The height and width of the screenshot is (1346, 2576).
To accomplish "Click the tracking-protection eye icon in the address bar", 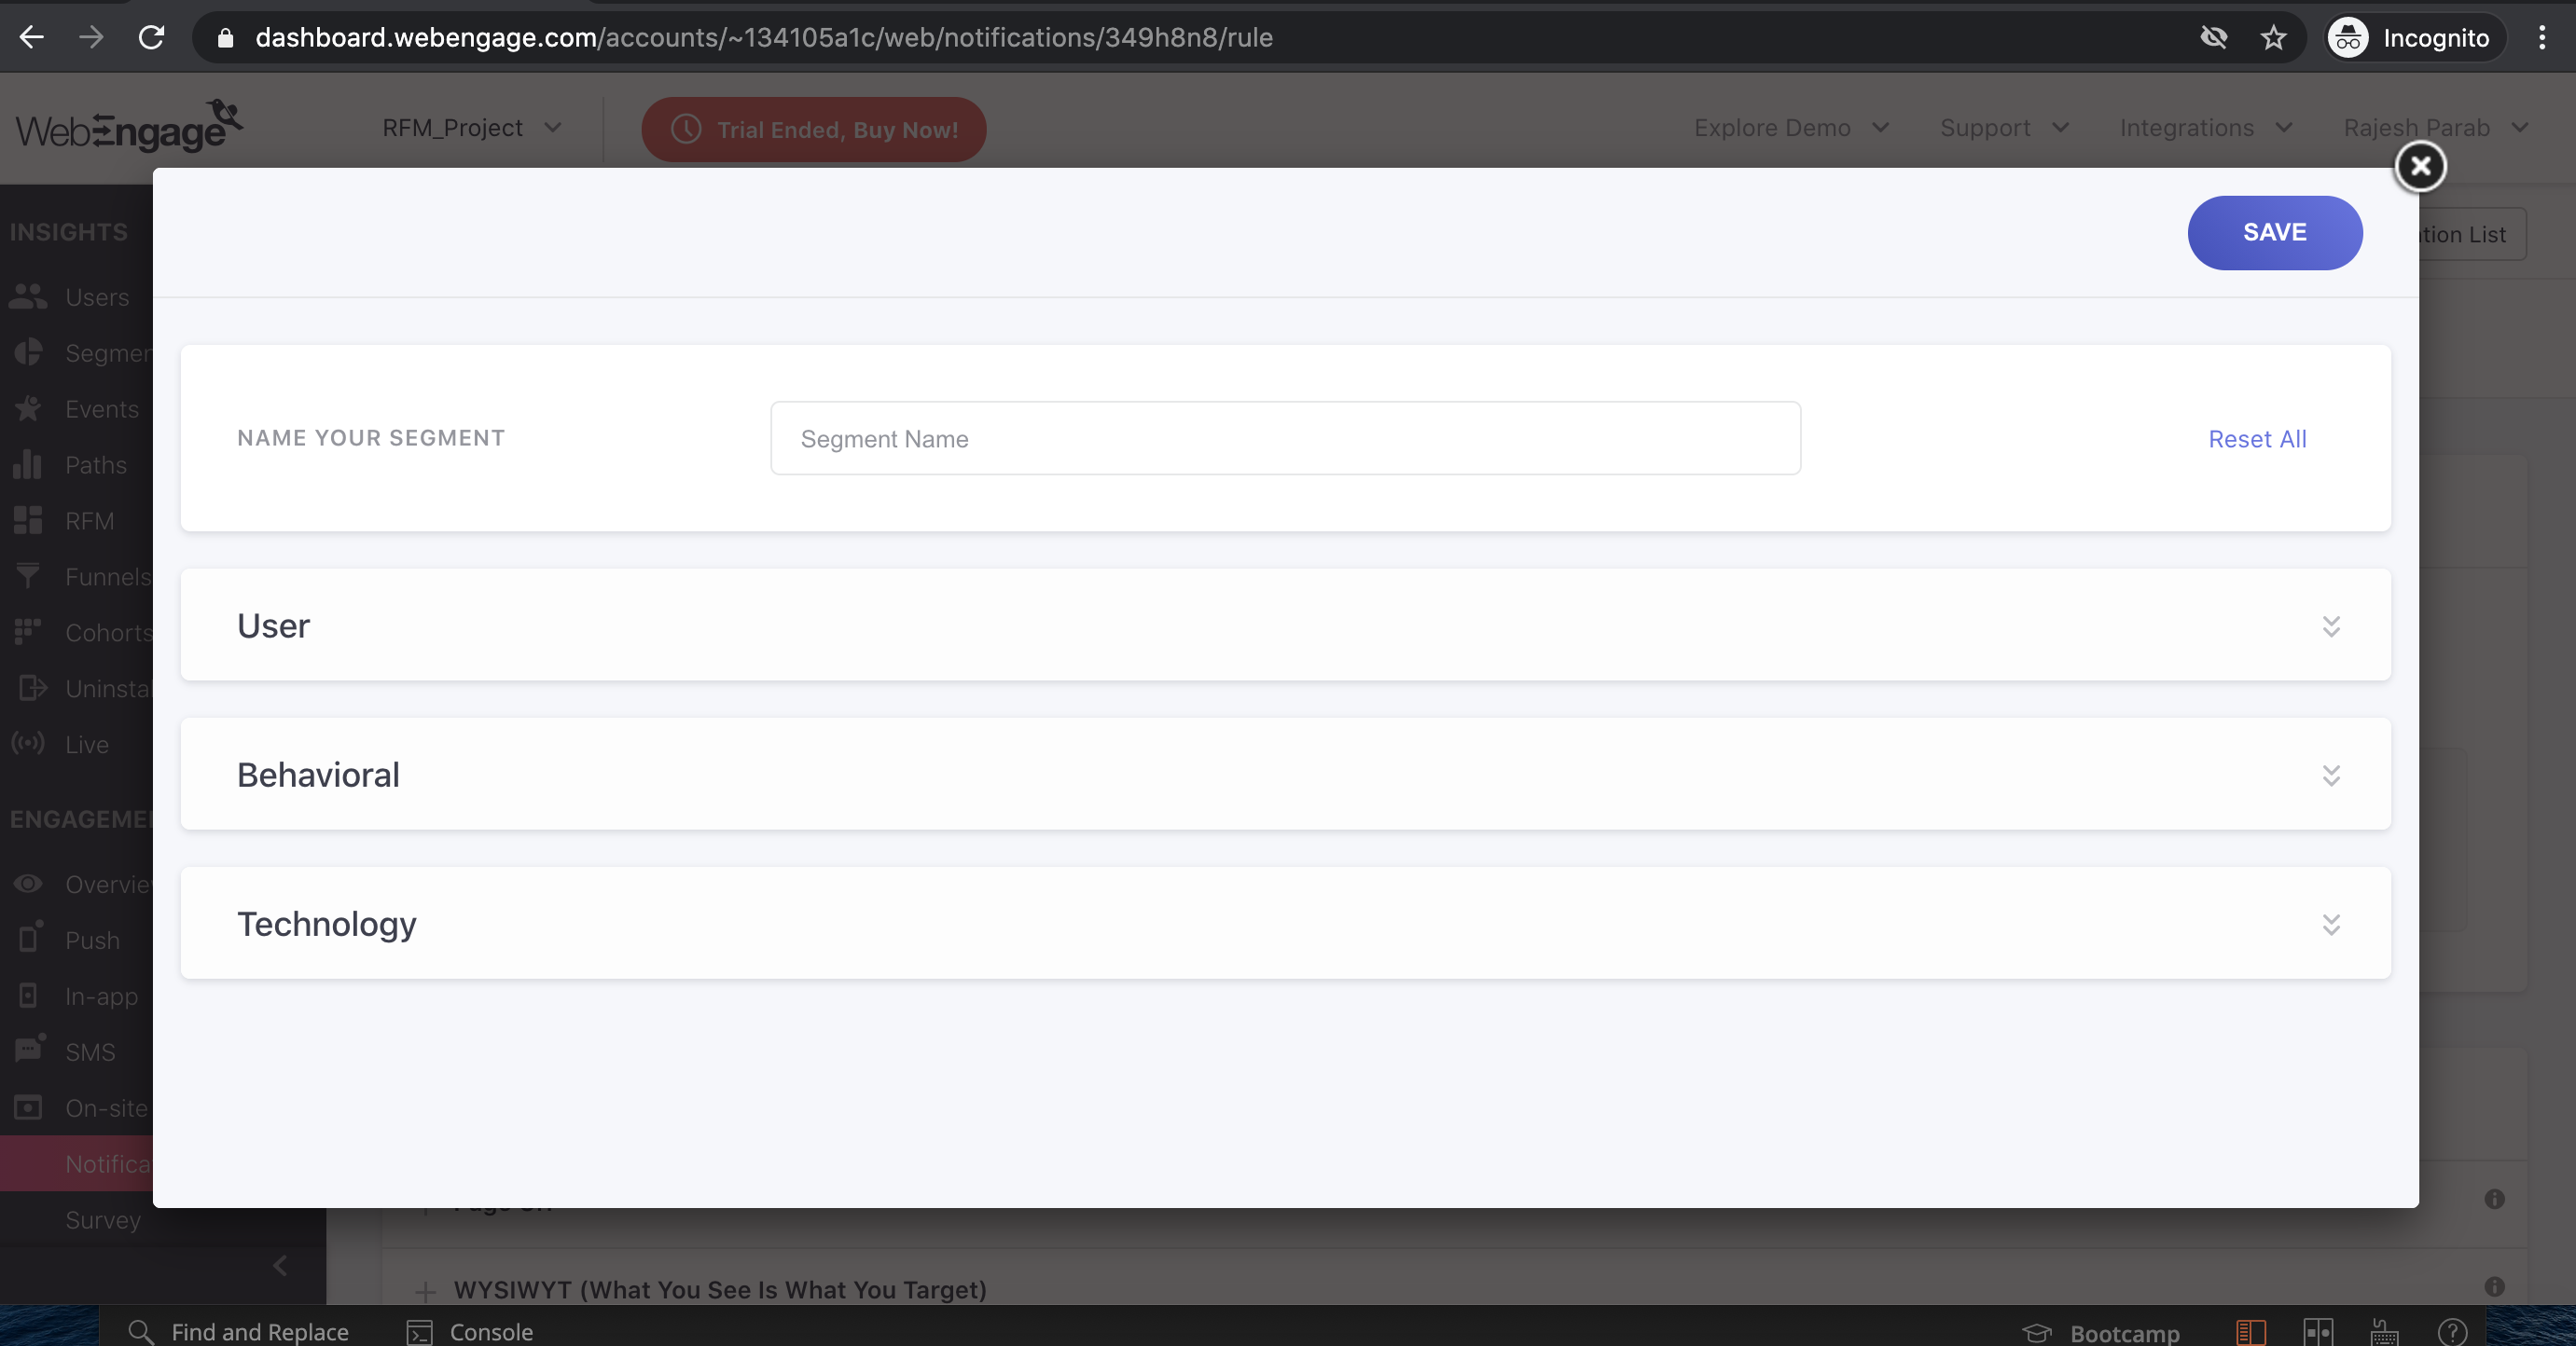I will click(2213, 38).
